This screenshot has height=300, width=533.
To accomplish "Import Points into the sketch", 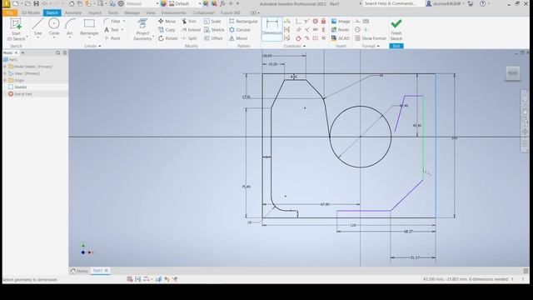I will pyautogui.click(x=341, y=30).
